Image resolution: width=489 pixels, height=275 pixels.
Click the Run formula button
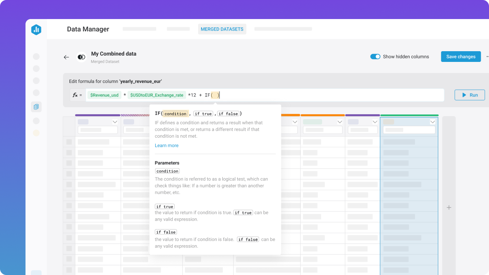[x=470, y=95]
